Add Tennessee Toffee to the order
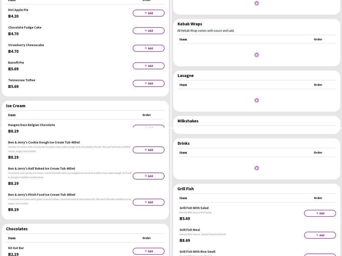The height and width of the screenshot is (256, 342). click(x=148, y=83)
